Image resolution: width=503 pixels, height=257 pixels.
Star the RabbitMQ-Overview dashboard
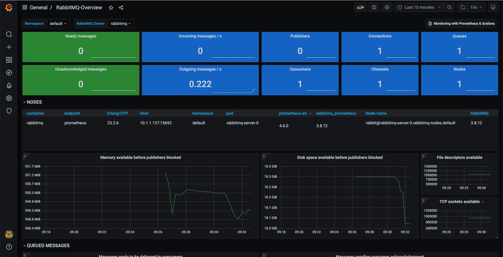pos(111,8)
